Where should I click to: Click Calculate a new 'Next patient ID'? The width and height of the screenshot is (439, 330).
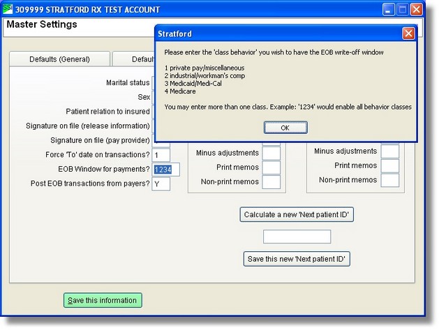point(297,215)
